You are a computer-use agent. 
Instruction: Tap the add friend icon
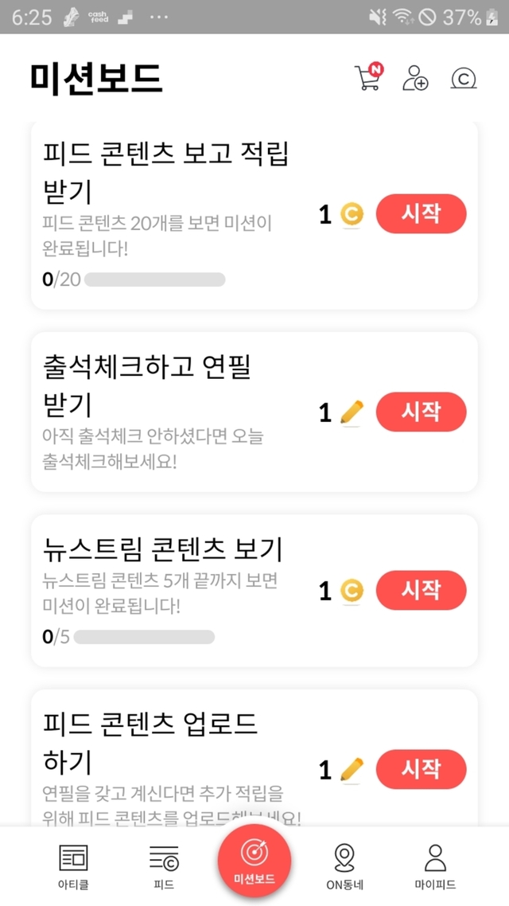[x=414, y=77]
